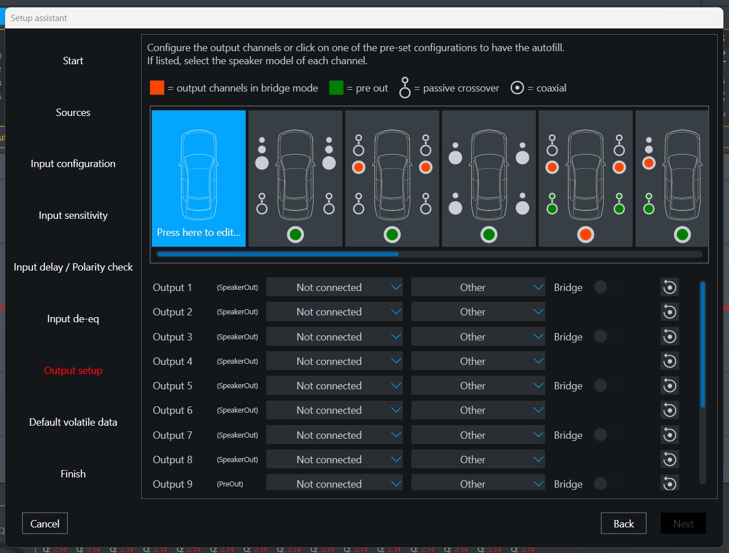Click the Back button
Viewport: 729px width, 553px height.
[x=624, y=523]
